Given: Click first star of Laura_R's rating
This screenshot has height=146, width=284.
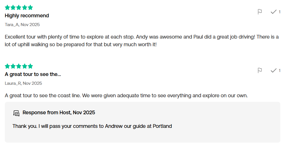Looking at the screenshot, I should click(7, 66).
